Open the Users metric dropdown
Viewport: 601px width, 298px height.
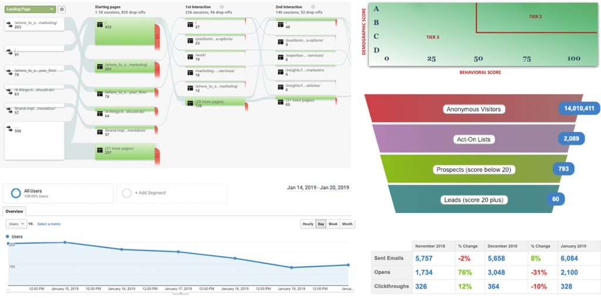click(x=16, y=224)
